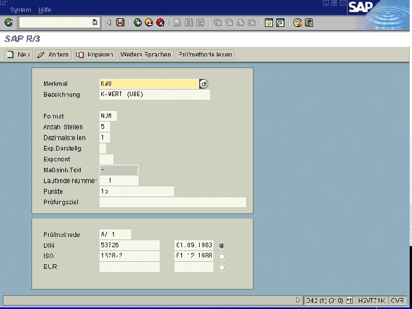The height and width of the screenshot is (309, 412).
Task: Click the red Cancel icon
Action: point(160,22)
